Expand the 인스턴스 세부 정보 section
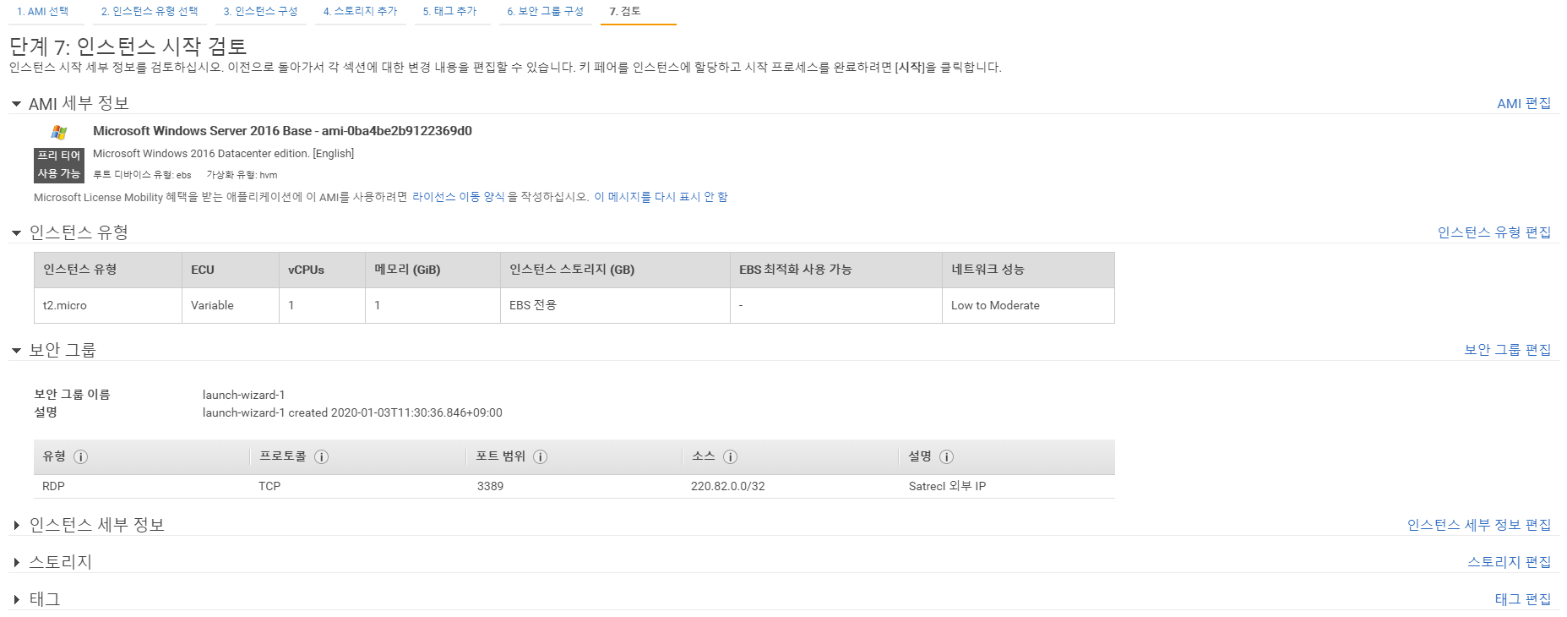 point(16,526)
